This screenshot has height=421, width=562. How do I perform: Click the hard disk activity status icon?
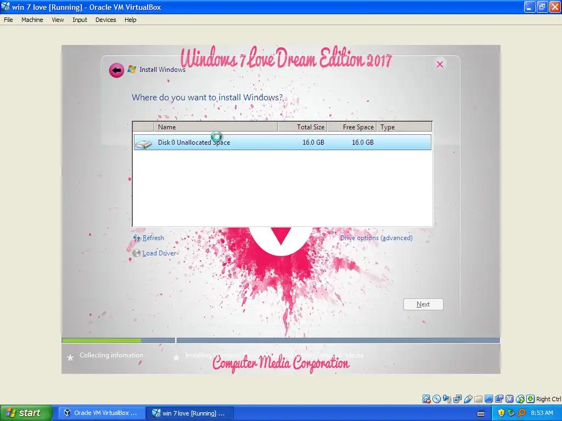[426, 399]
